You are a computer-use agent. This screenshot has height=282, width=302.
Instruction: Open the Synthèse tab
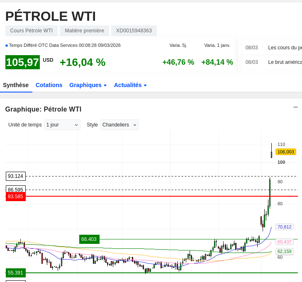click(x=16, y=85)
